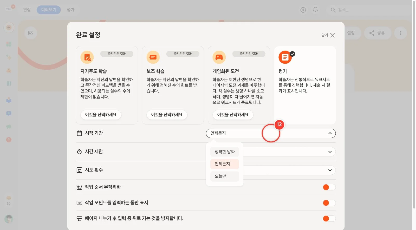The image size is (416, 230).
Task: Toggle the 페이지 나누기 뒤로 가기 방지 switch
Action: (329, 219)
